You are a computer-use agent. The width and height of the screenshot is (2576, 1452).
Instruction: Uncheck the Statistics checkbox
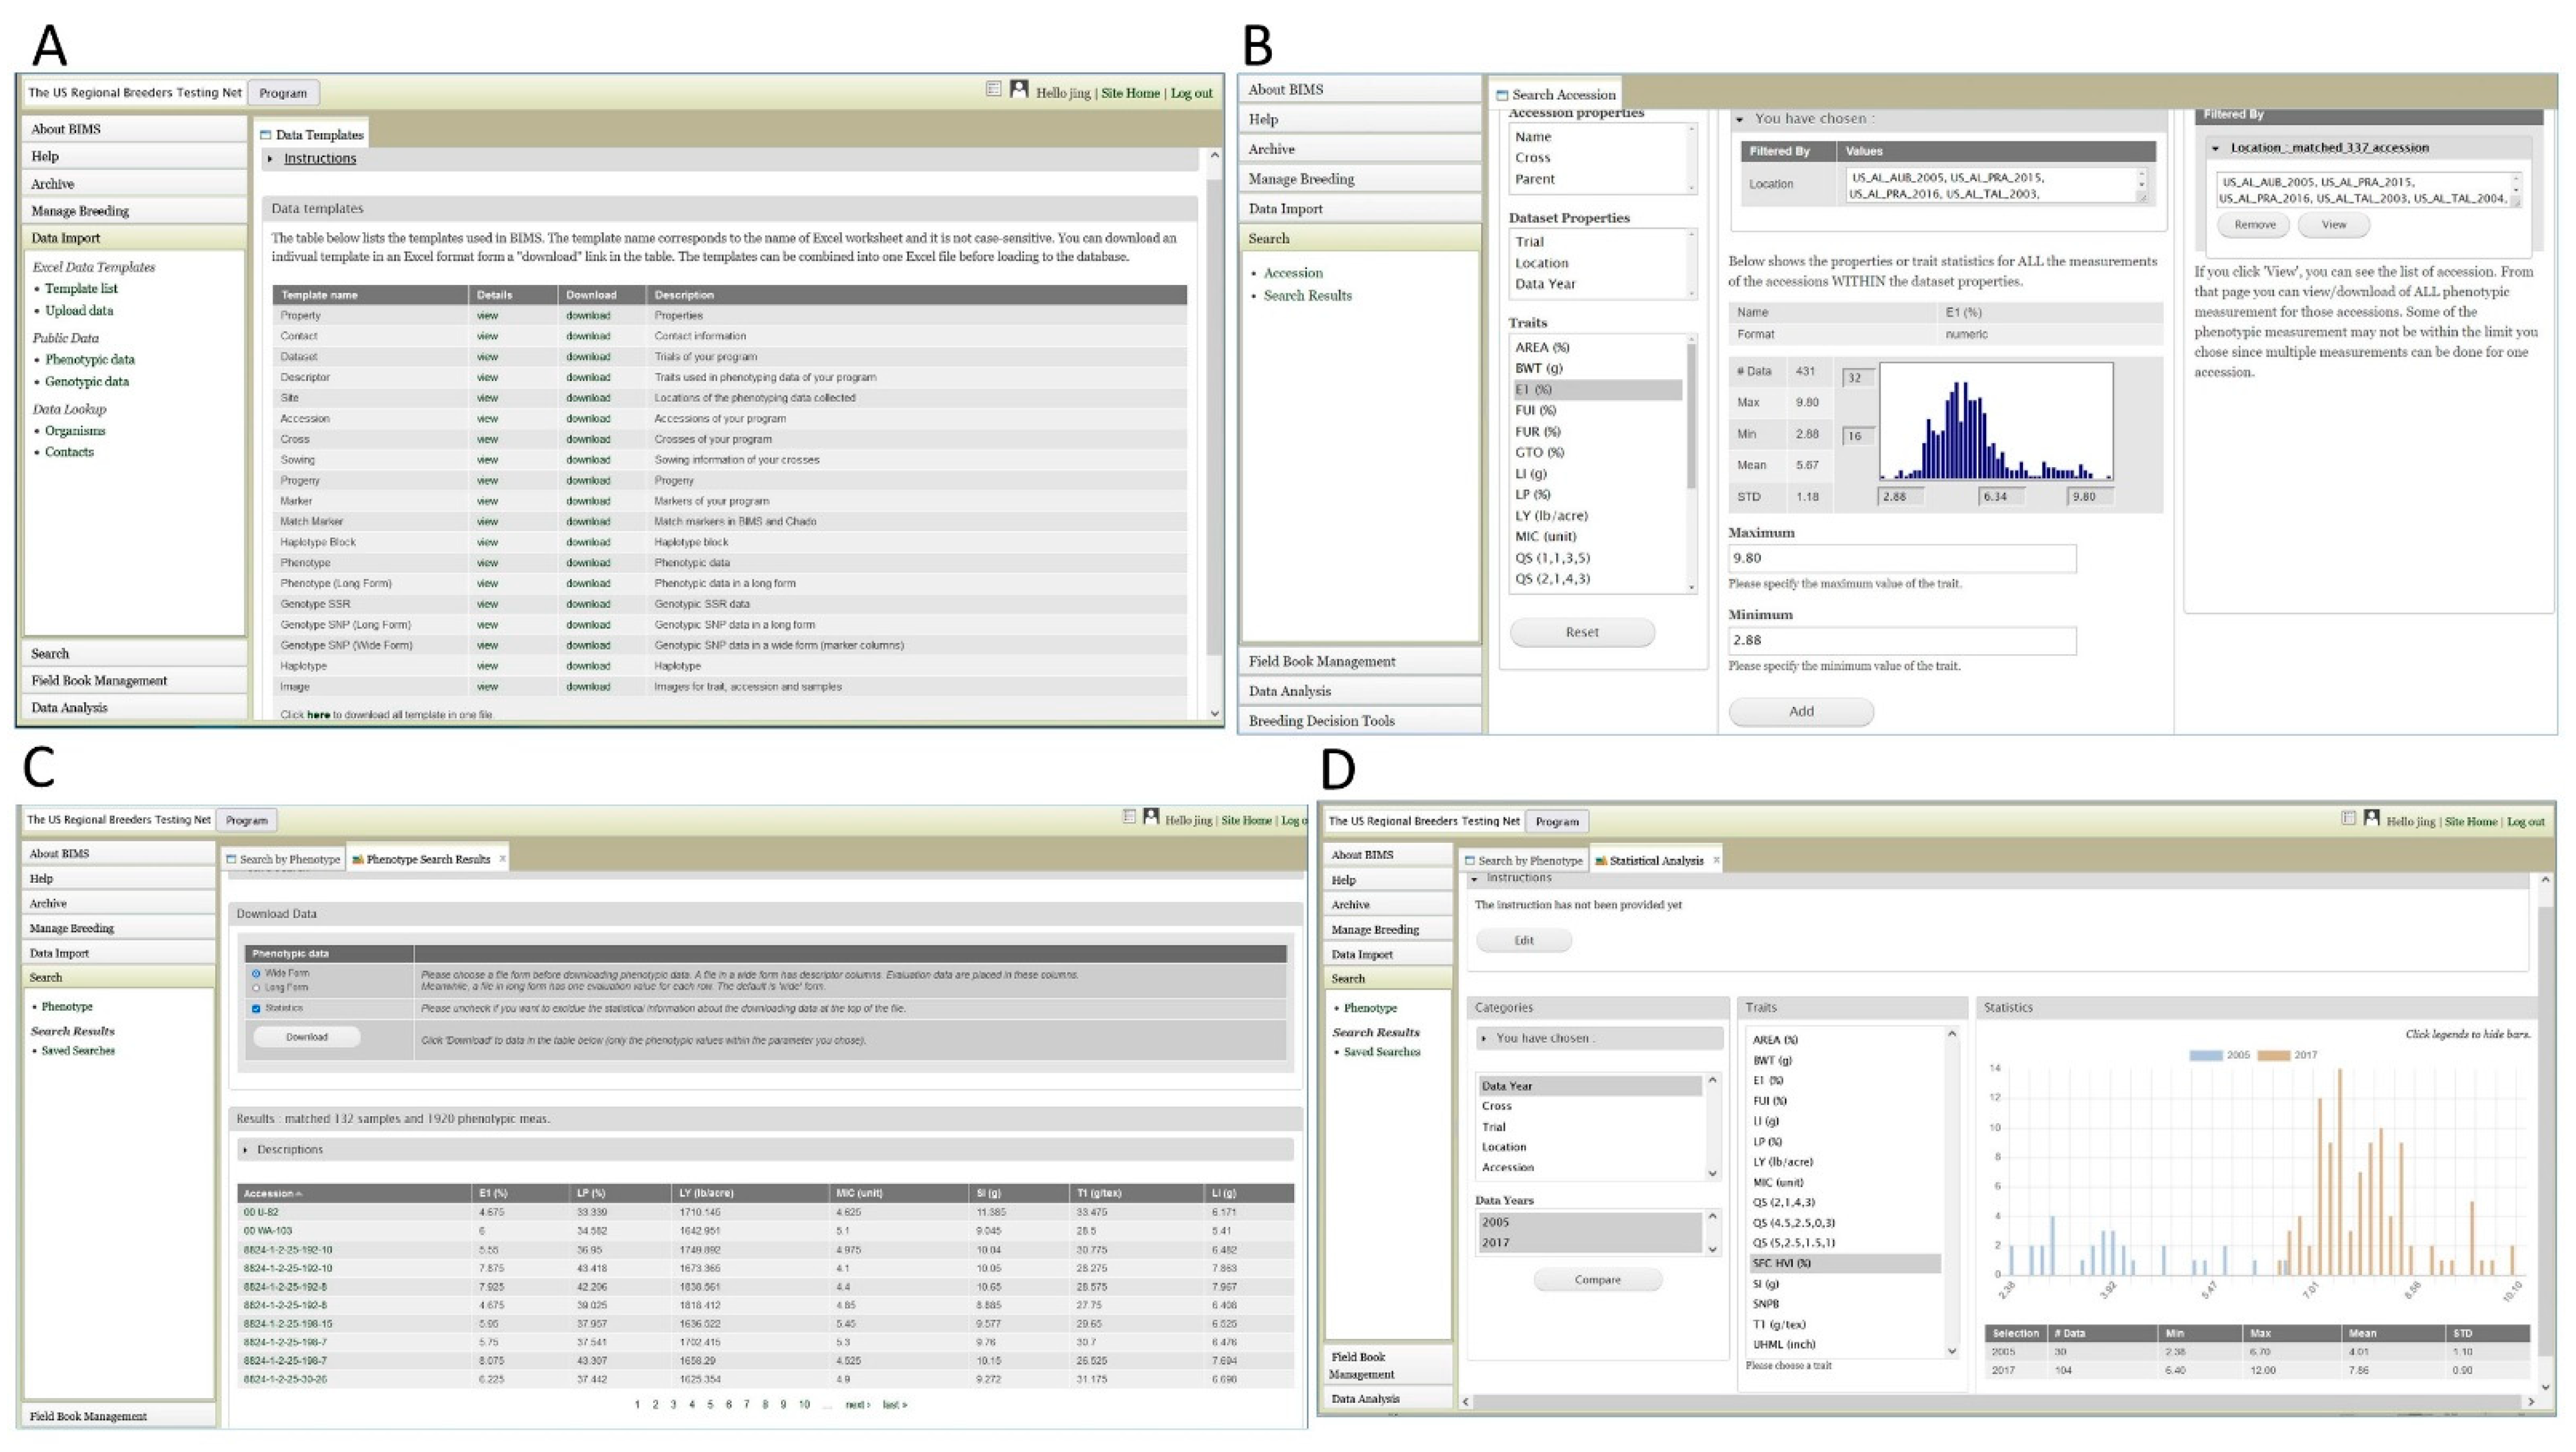click(256, 1008)
